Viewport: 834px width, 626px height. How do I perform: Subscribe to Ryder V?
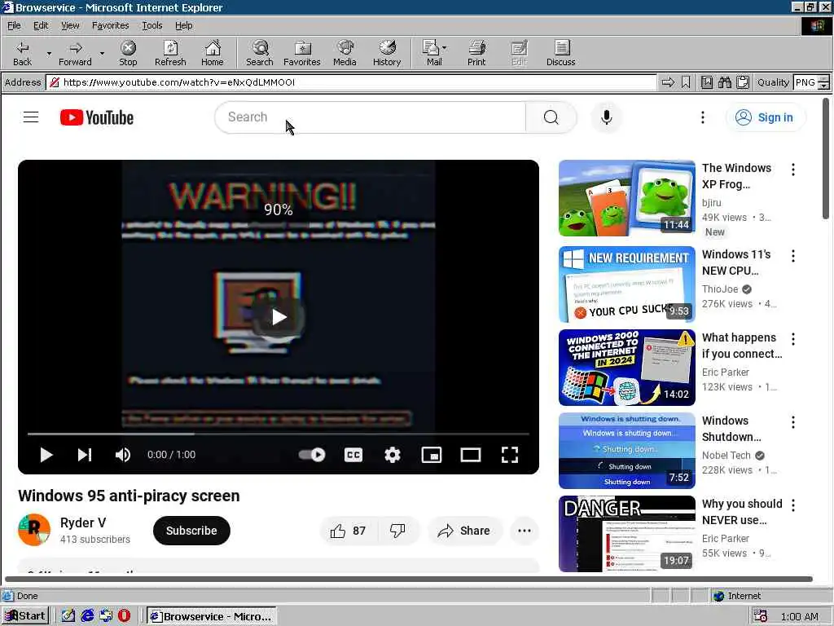coord(191,530)
